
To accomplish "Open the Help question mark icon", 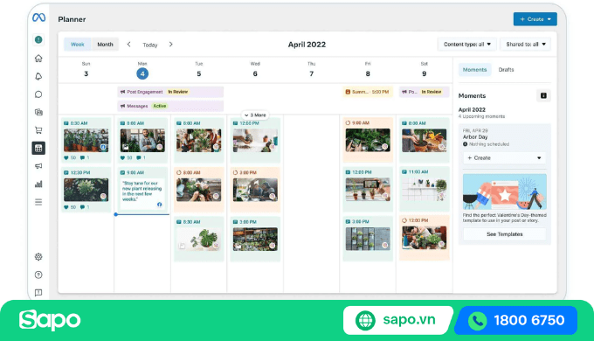I will click(x=38, y=275).
